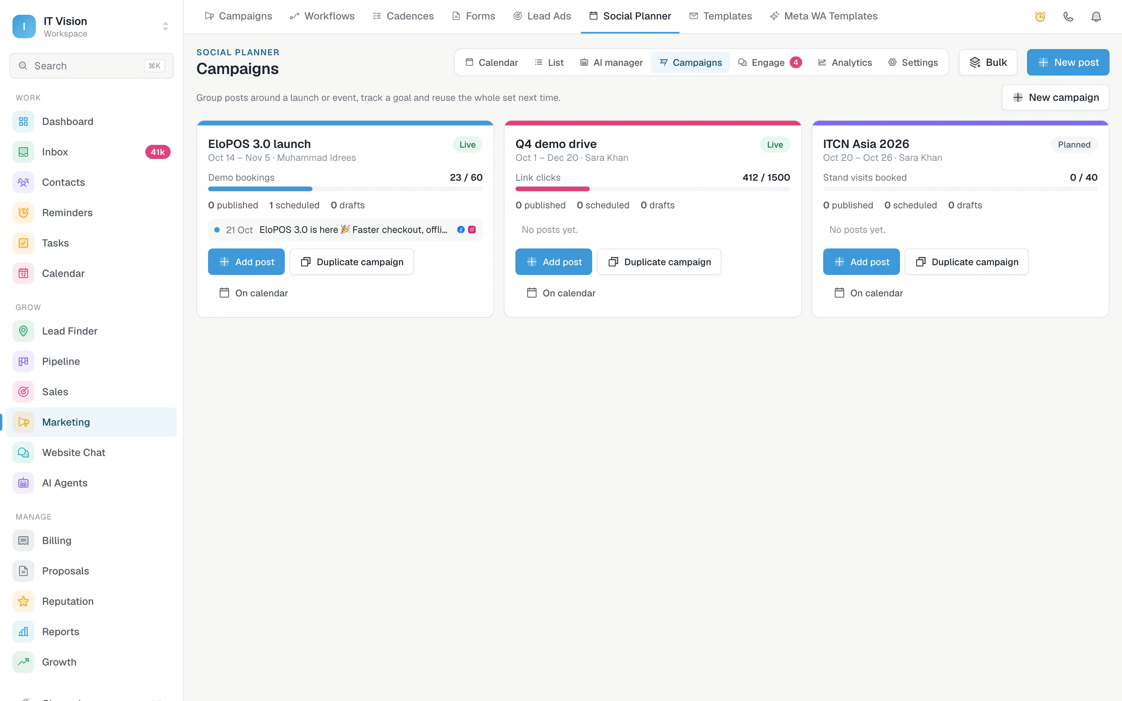Open the Templates tab
Screen dimensions: 1122x701
point(720,16)
